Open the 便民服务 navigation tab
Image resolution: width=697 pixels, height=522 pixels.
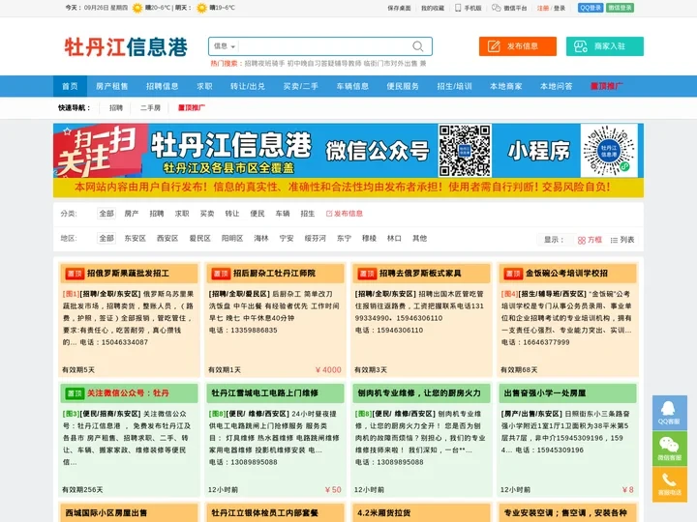(x=403, y=86)
